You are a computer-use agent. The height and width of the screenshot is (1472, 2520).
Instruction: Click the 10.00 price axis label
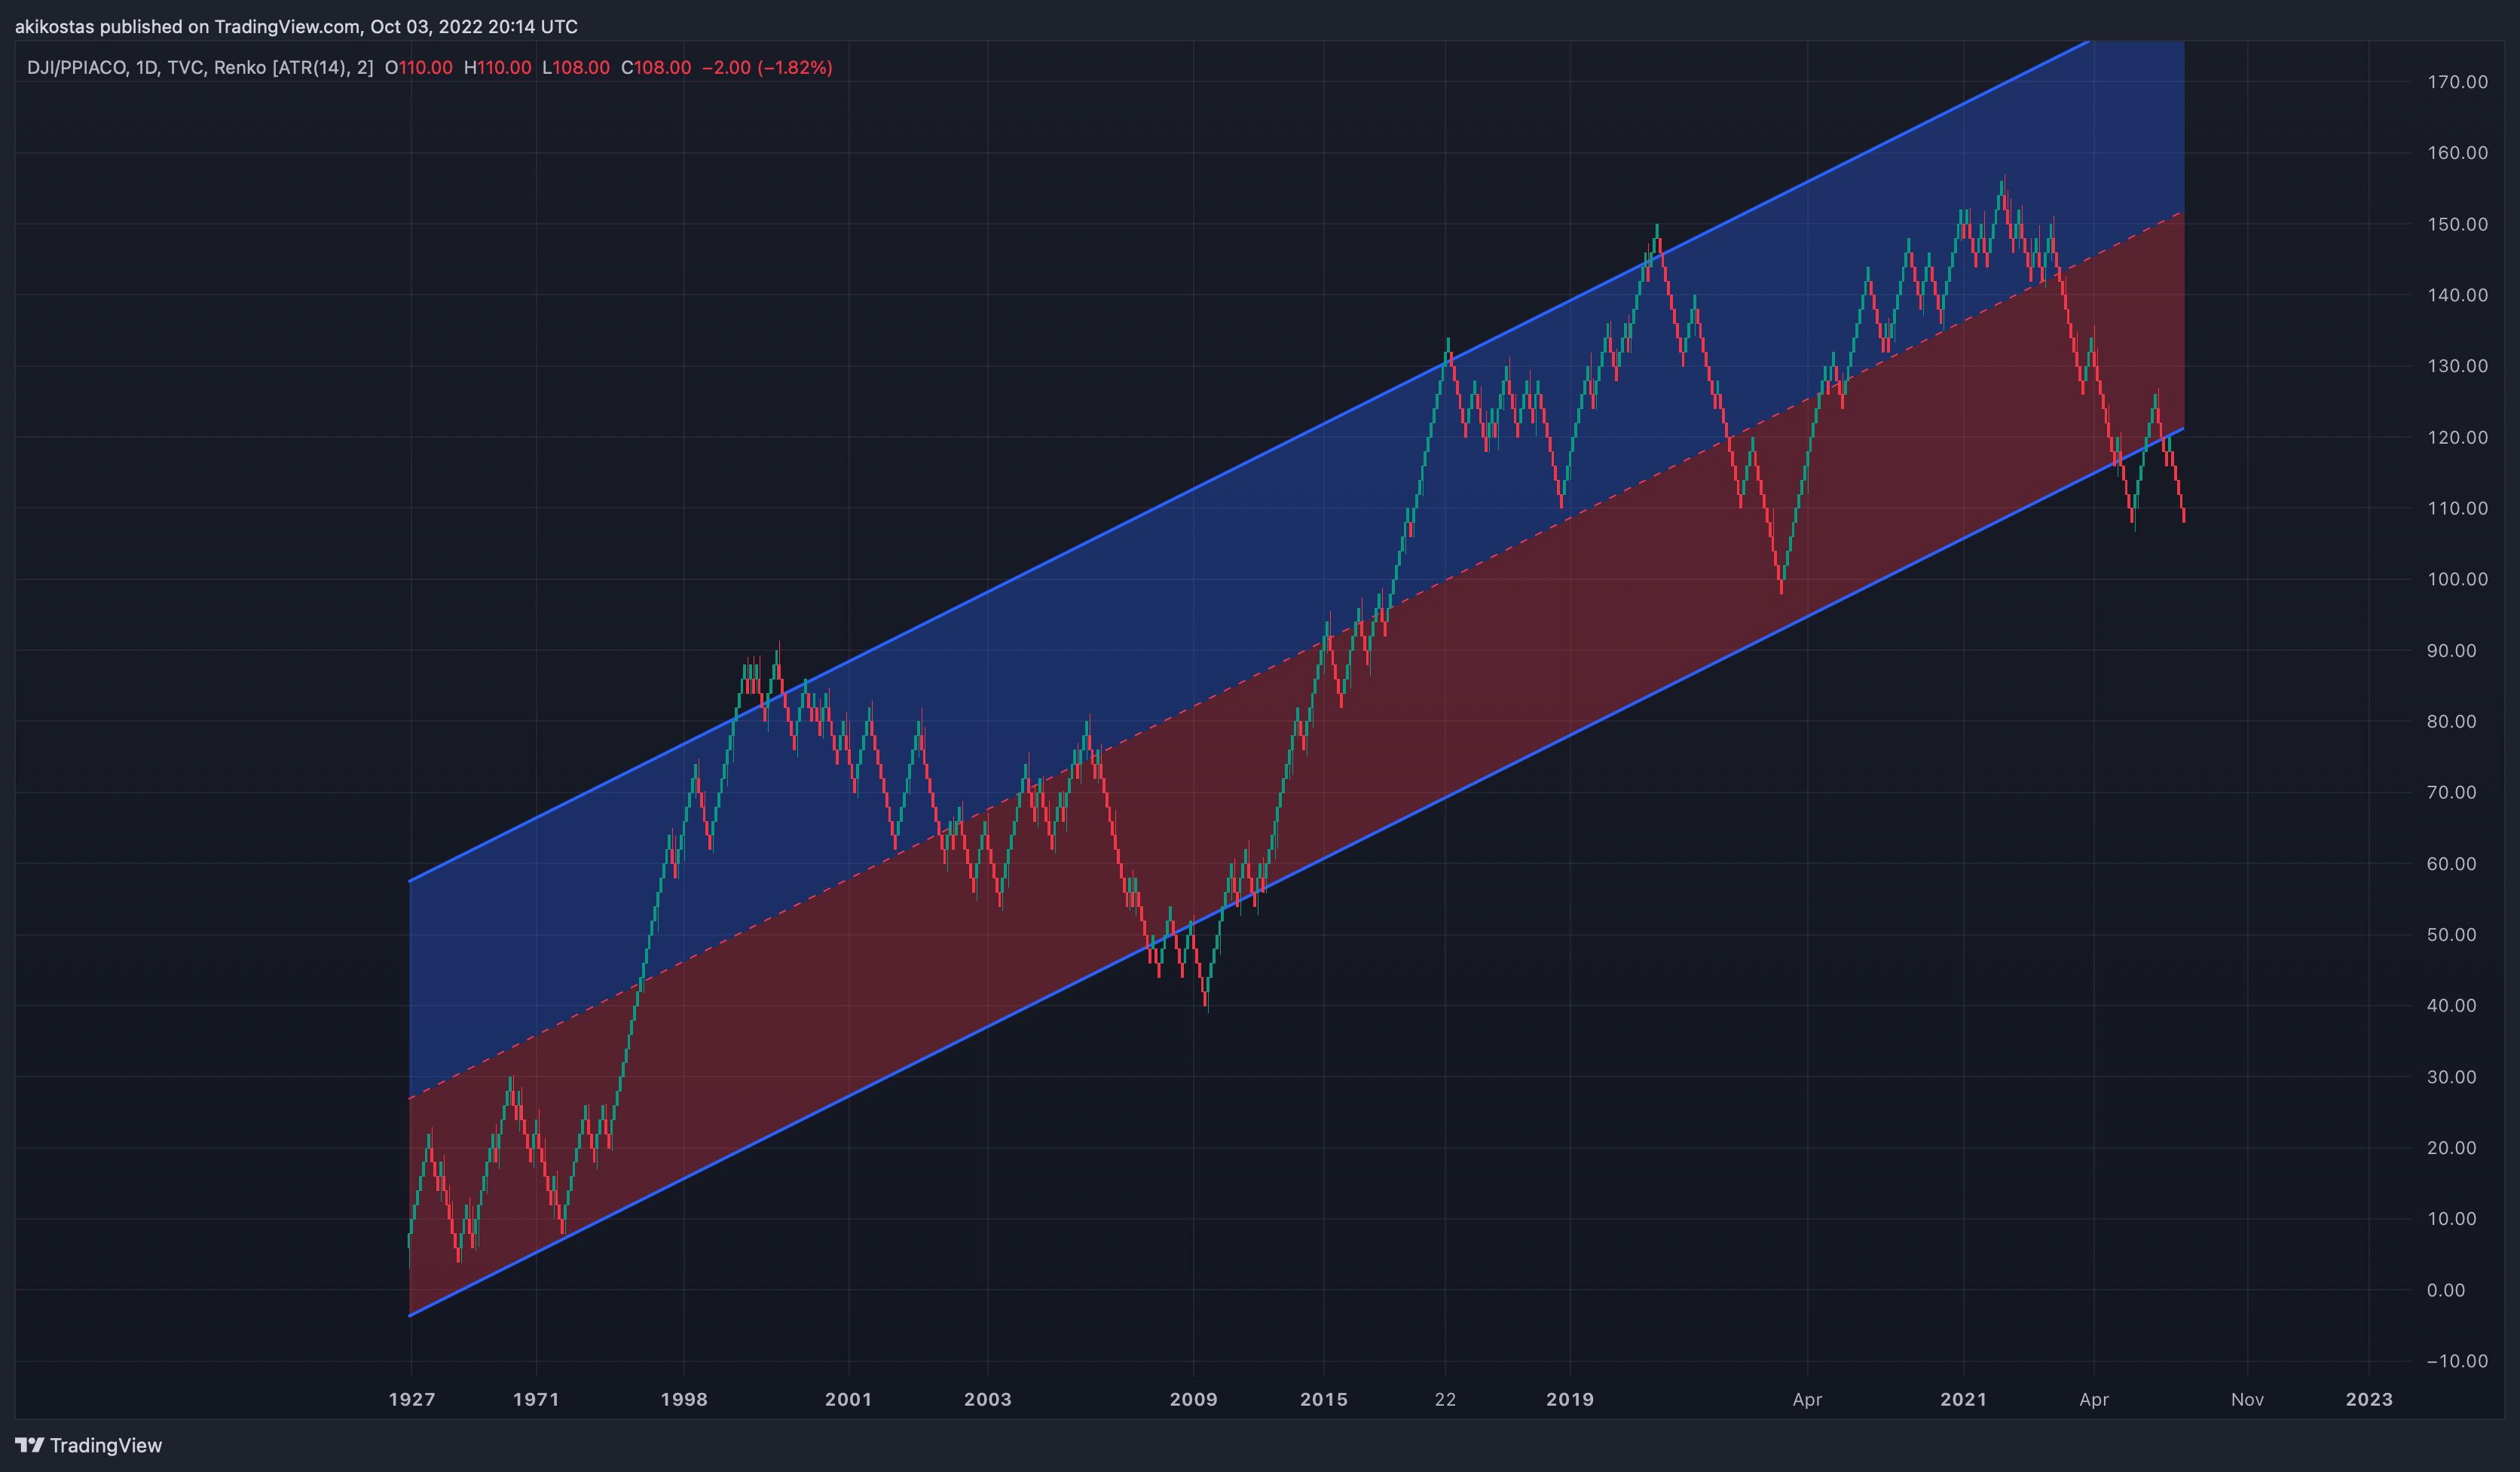point(2451,1219)
